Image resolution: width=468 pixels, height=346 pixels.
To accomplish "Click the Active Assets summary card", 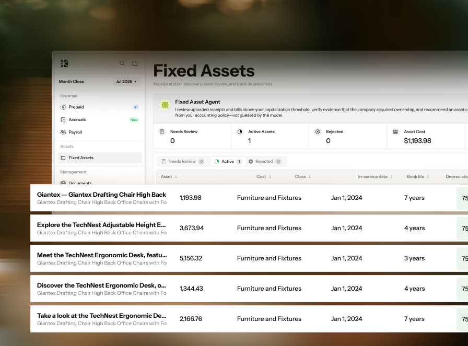I will pos(270,136).
